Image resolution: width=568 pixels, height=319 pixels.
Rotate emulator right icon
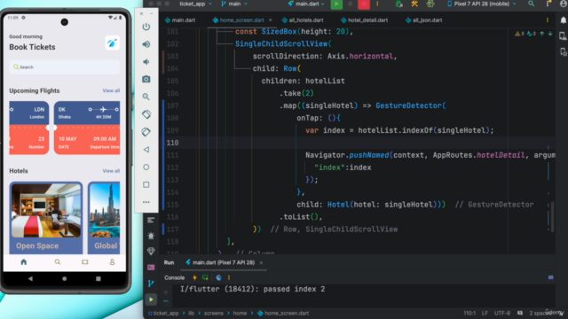[146, 132]
